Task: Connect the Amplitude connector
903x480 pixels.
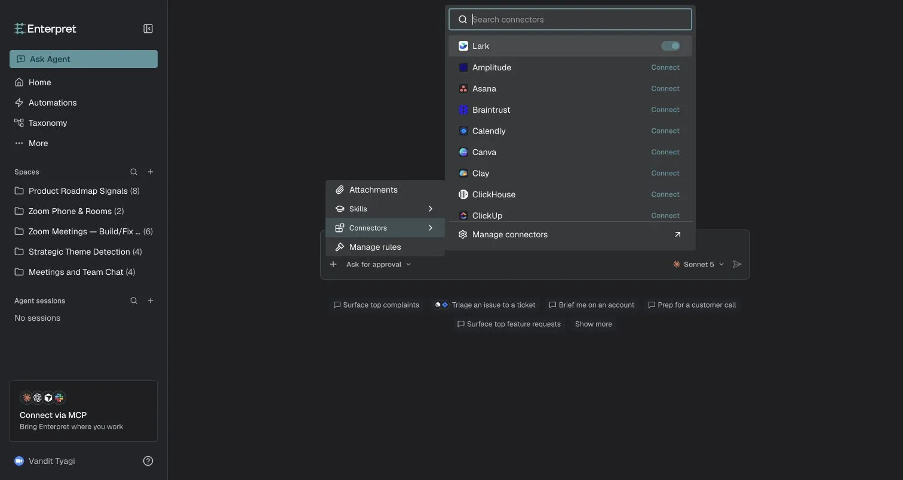Action: click(x=665, y=67)
